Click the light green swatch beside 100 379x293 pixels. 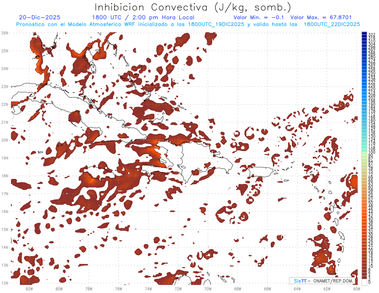(x=364, y=153)
